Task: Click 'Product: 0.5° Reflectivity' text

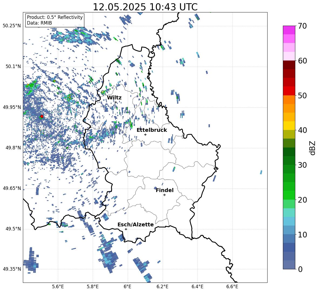Action: pyautogui.click(x=55, y=17)
